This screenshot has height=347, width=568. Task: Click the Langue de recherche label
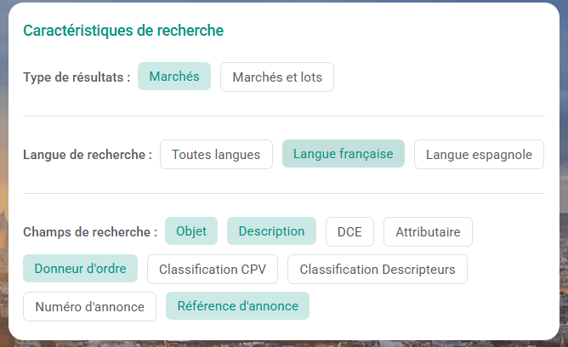point(88,155)
